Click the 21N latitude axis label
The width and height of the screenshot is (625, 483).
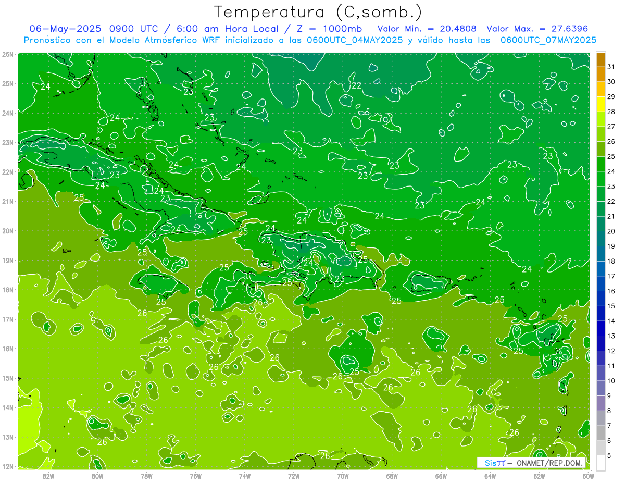tap(7, 201)
